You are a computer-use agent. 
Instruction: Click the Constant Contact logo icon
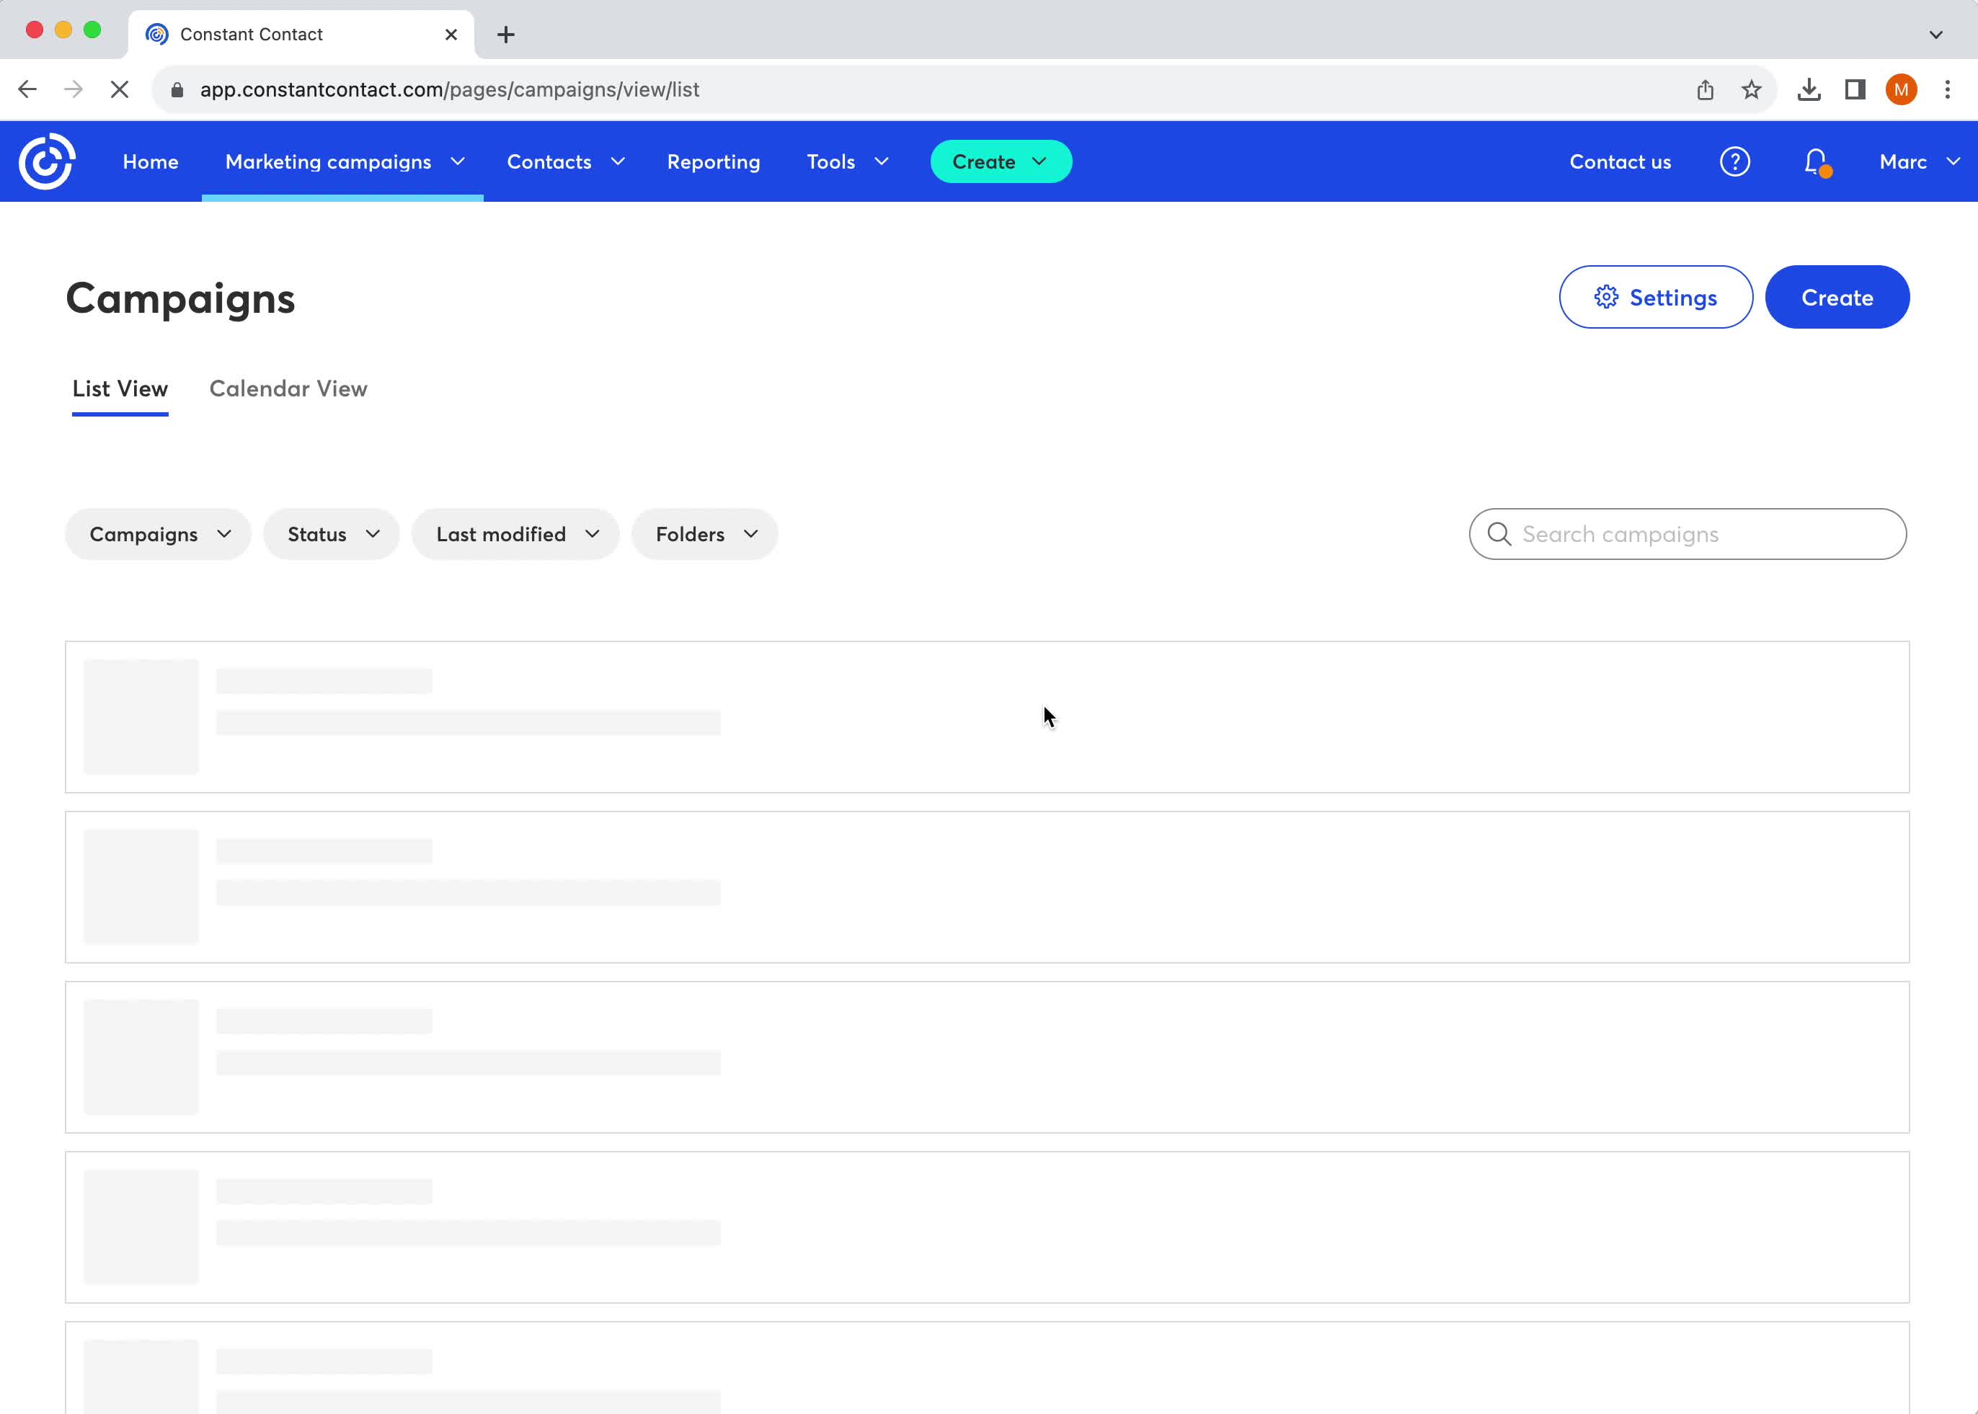pyautogui.click(x=47, y=161)
